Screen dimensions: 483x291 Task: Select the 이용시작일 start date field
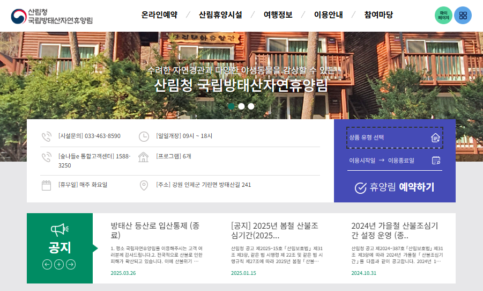[x=362, y=161]
